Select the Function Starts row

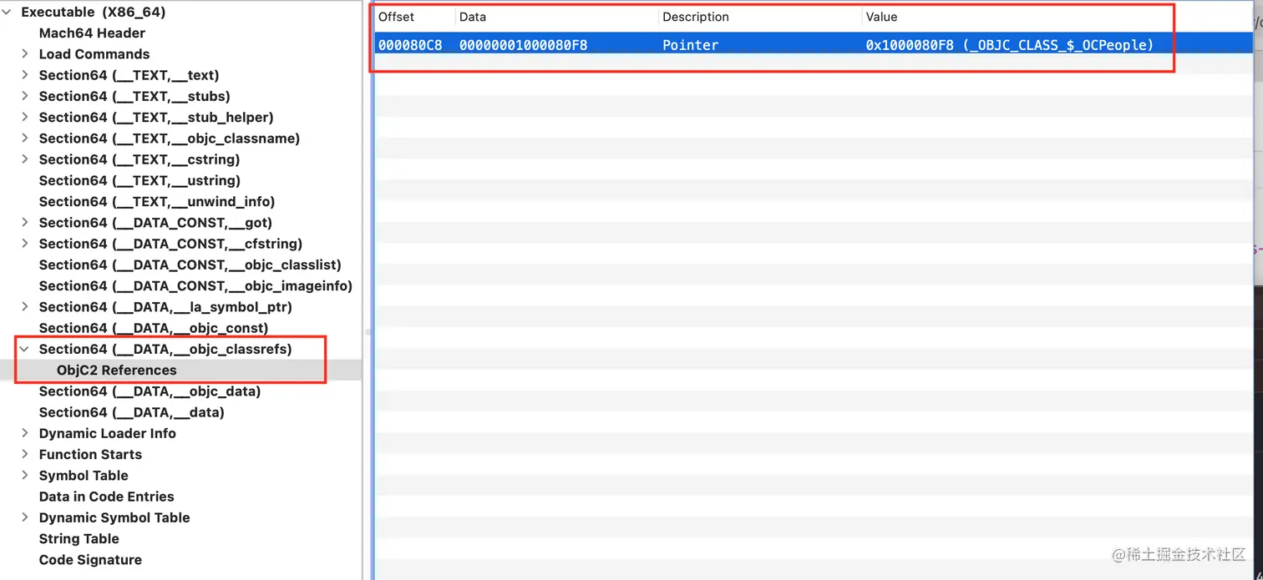pos(90,455)
